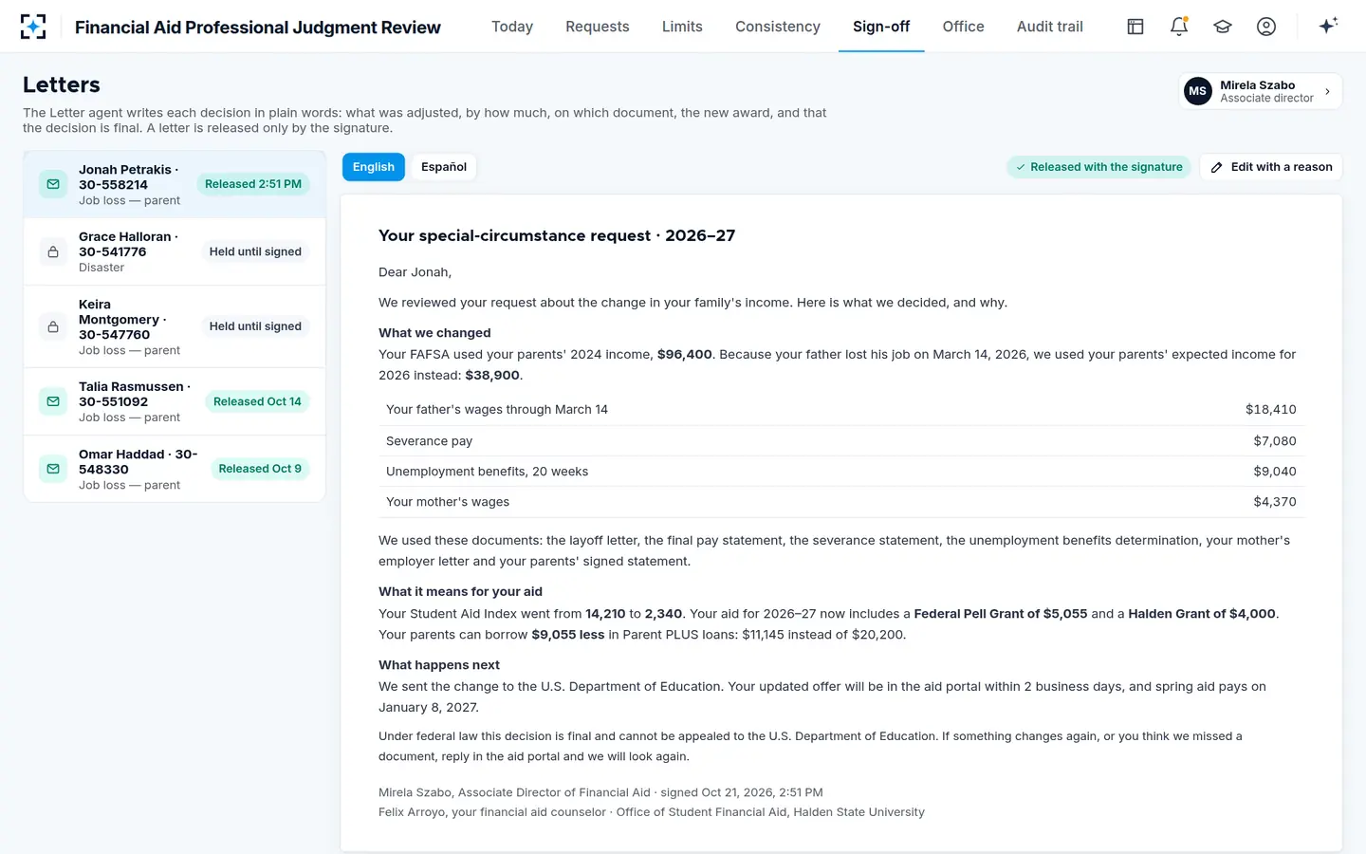Select Jonah Petrakis letter row
The height and width of the screenshot is (854, 1366).
[x=175, y=185]
